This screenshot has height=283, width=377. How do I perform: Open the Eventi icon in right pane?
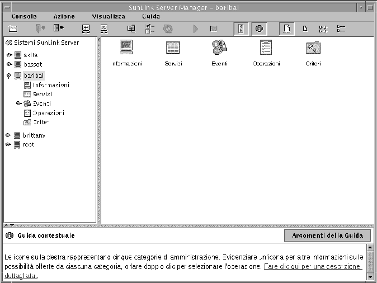coord(219,47)
